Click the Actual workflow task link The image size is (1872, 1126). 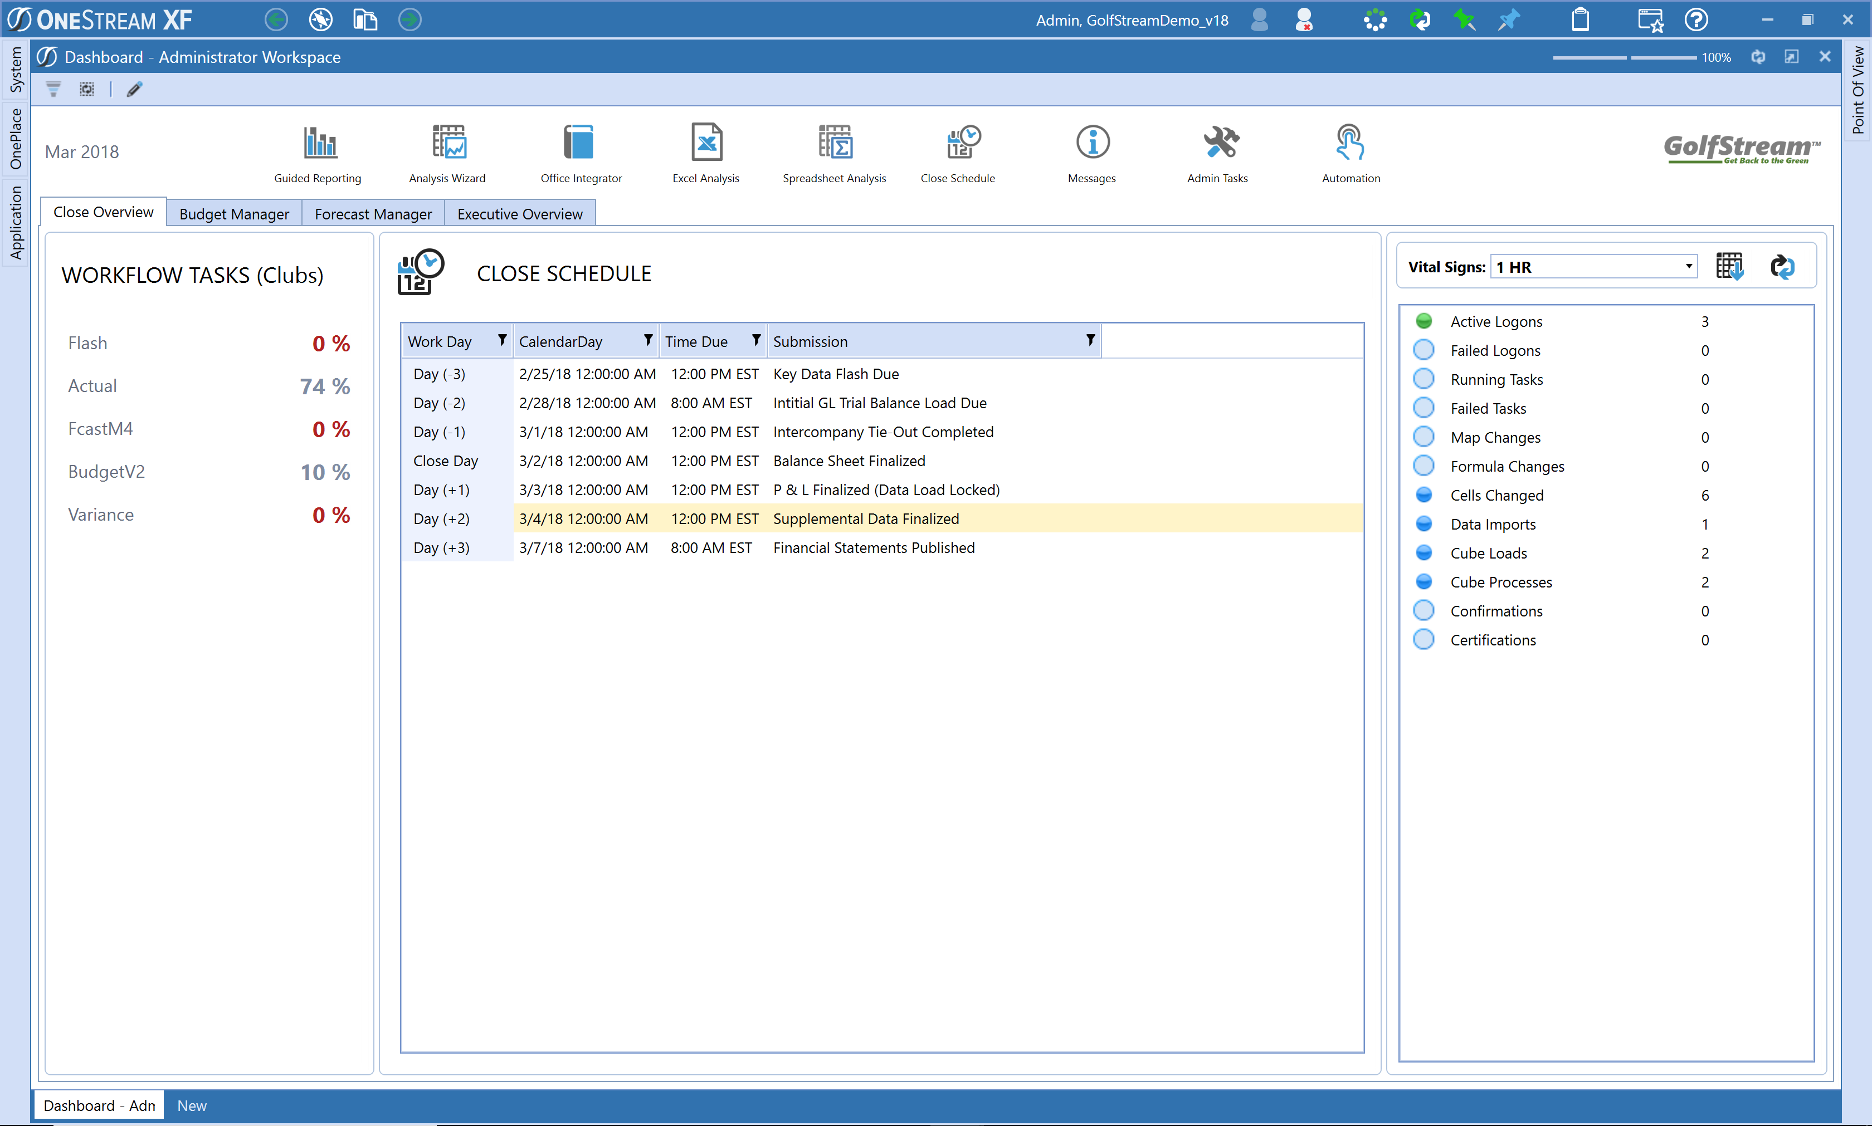click(92, 386)
